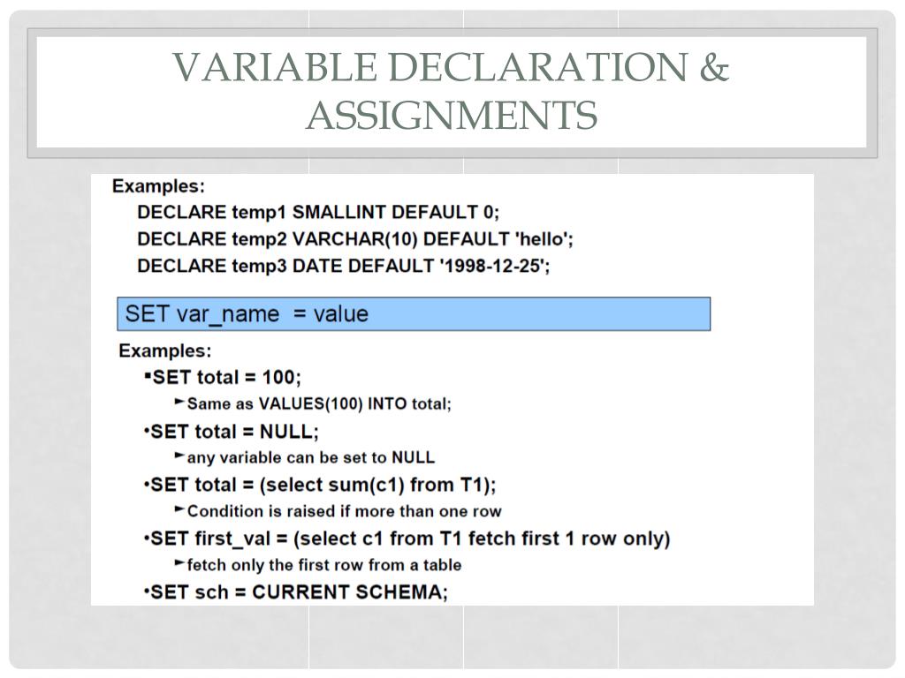The image size is (905, 678).
Task: Click the word 'ASSIGNMENTS' in the title
Action: (452, 115)
